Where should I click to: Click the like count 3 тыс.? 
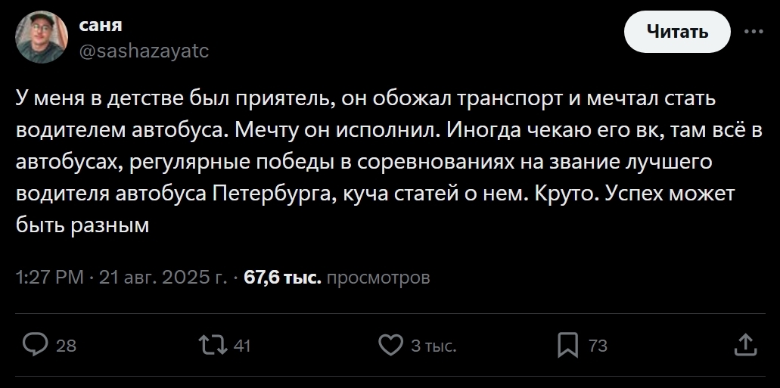pyautogui.click(x=433, y=346)
